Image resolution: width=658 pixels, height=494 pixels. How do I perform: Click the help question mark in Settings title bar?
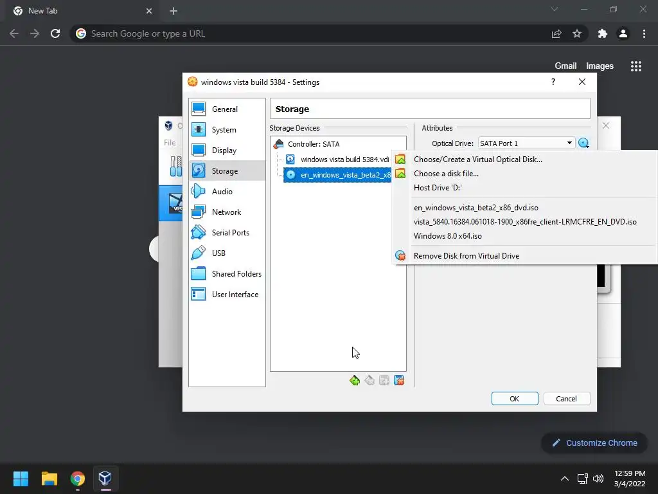coord(553,82)
